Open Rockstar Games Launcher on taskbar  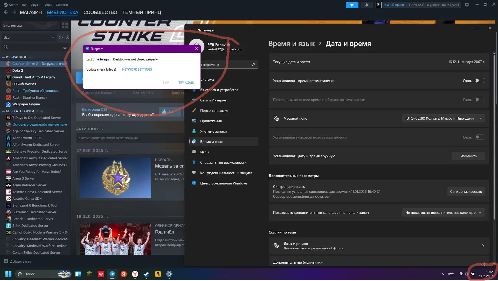pos(158,274)
